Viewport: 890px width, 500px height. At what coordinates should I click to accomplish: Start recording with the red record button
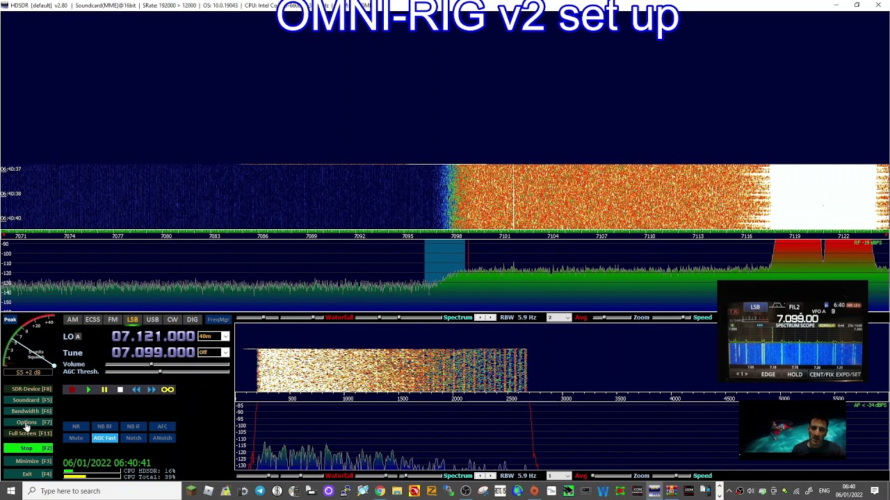click(72, 390)
